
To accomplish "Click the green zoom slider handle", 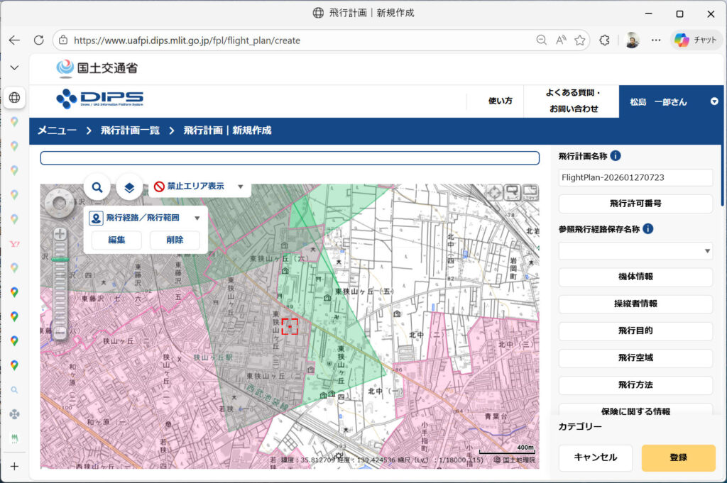I will 60,260.
